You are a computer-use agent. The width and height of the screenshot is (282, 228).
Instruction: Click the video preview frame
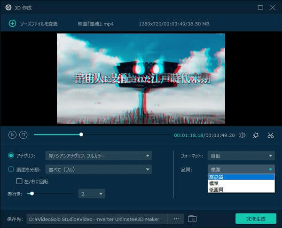pyautogui.click(x=141, y=79)
